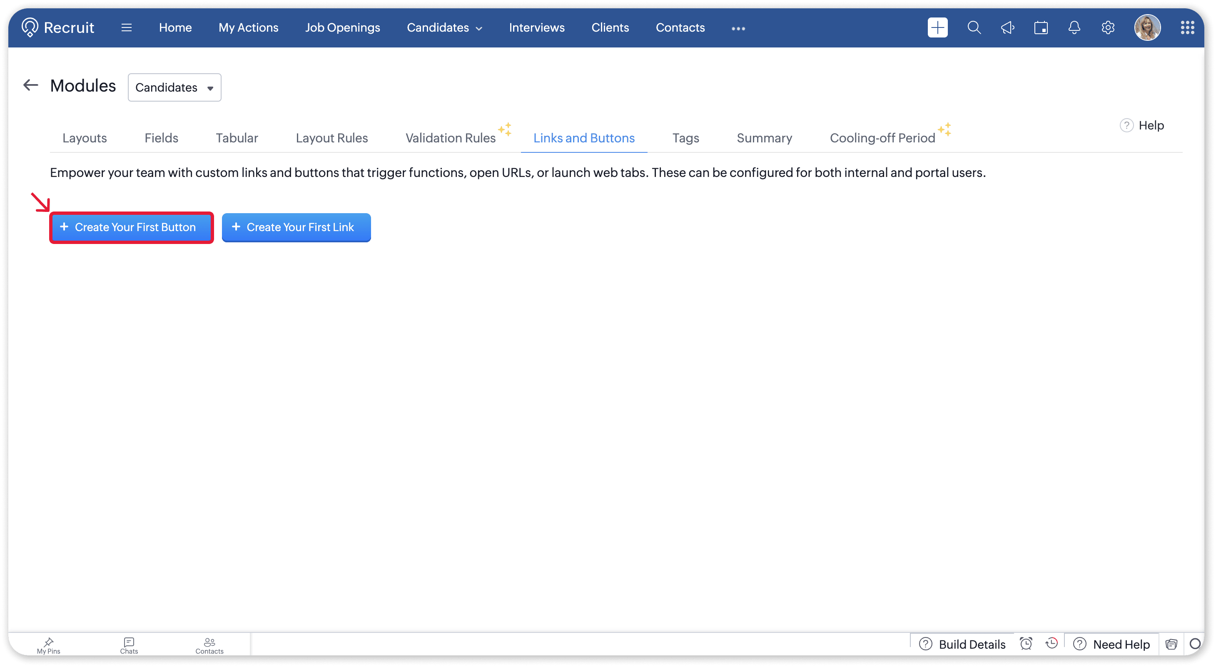Click the quick create plus icon
Image resolution: width=1216 pixels, height=667 pixels.
[x=937, y=28]
